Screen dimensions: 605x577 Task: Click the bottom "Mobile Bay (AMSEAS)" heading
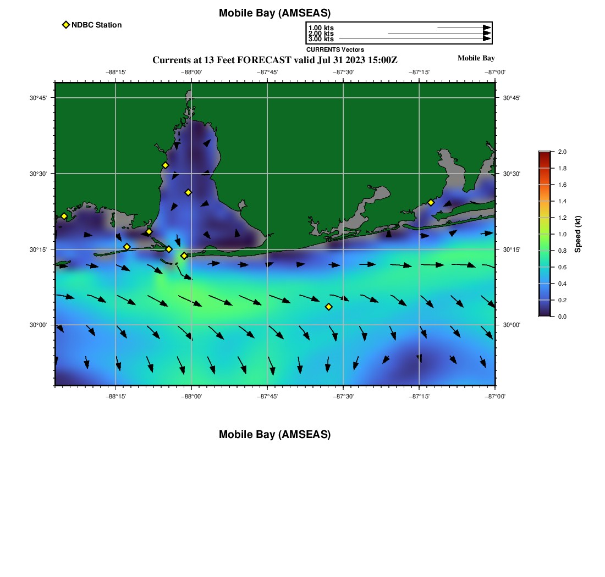[274, 435]
